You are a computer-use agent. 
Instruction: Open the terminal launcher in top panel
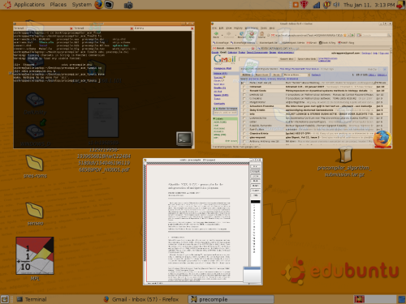109,5
